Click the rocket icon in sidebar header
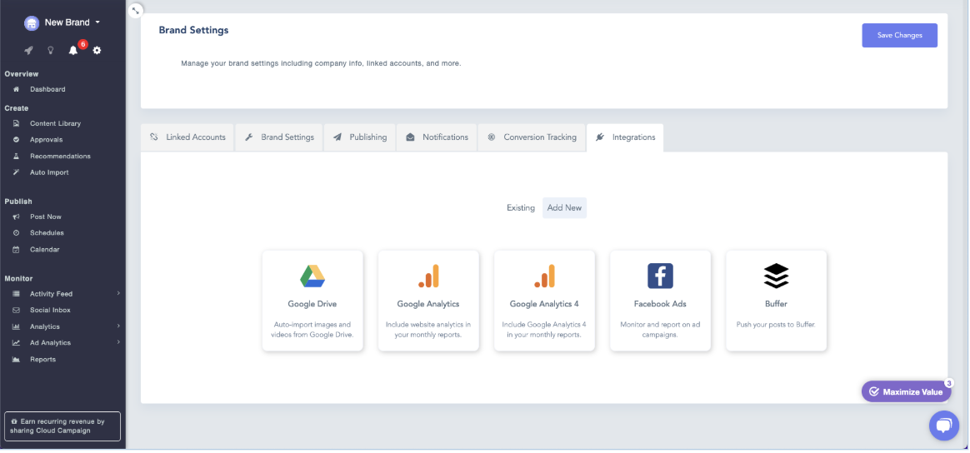 28,51
